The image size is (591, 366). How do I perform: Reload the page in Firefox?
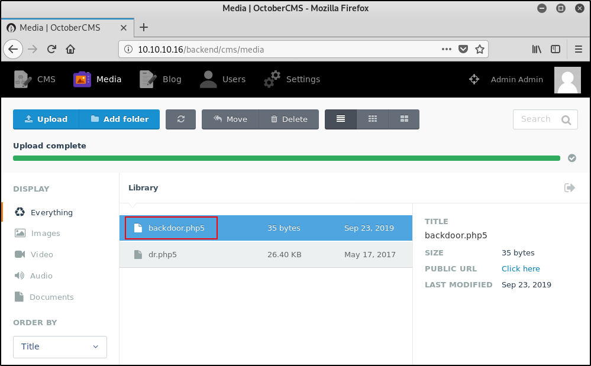click(x=52, y=49)
